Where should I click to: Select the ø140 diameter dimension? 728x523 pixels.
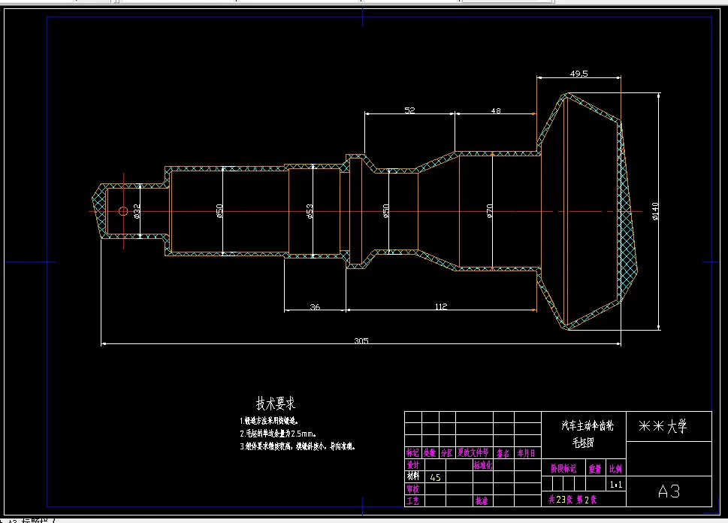(x=654, y=211)
